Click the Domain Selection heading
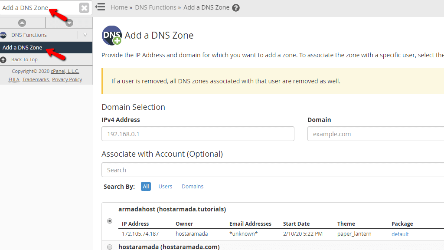The width and height of the screenshot is (444, 250). coord(134,107)
